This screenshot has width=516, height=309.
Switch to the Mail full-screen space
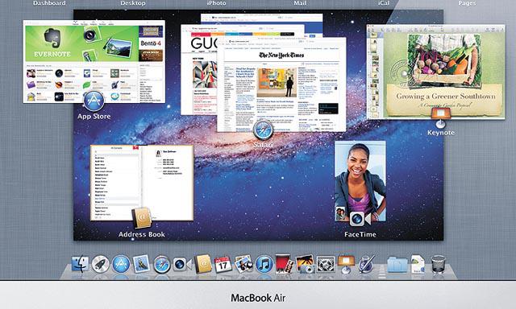click(300, 3)
